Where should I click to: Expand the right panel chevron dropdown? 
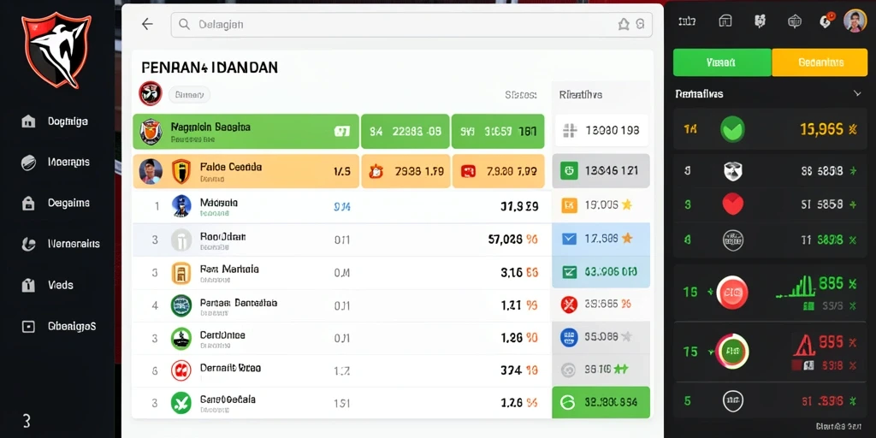857,94
